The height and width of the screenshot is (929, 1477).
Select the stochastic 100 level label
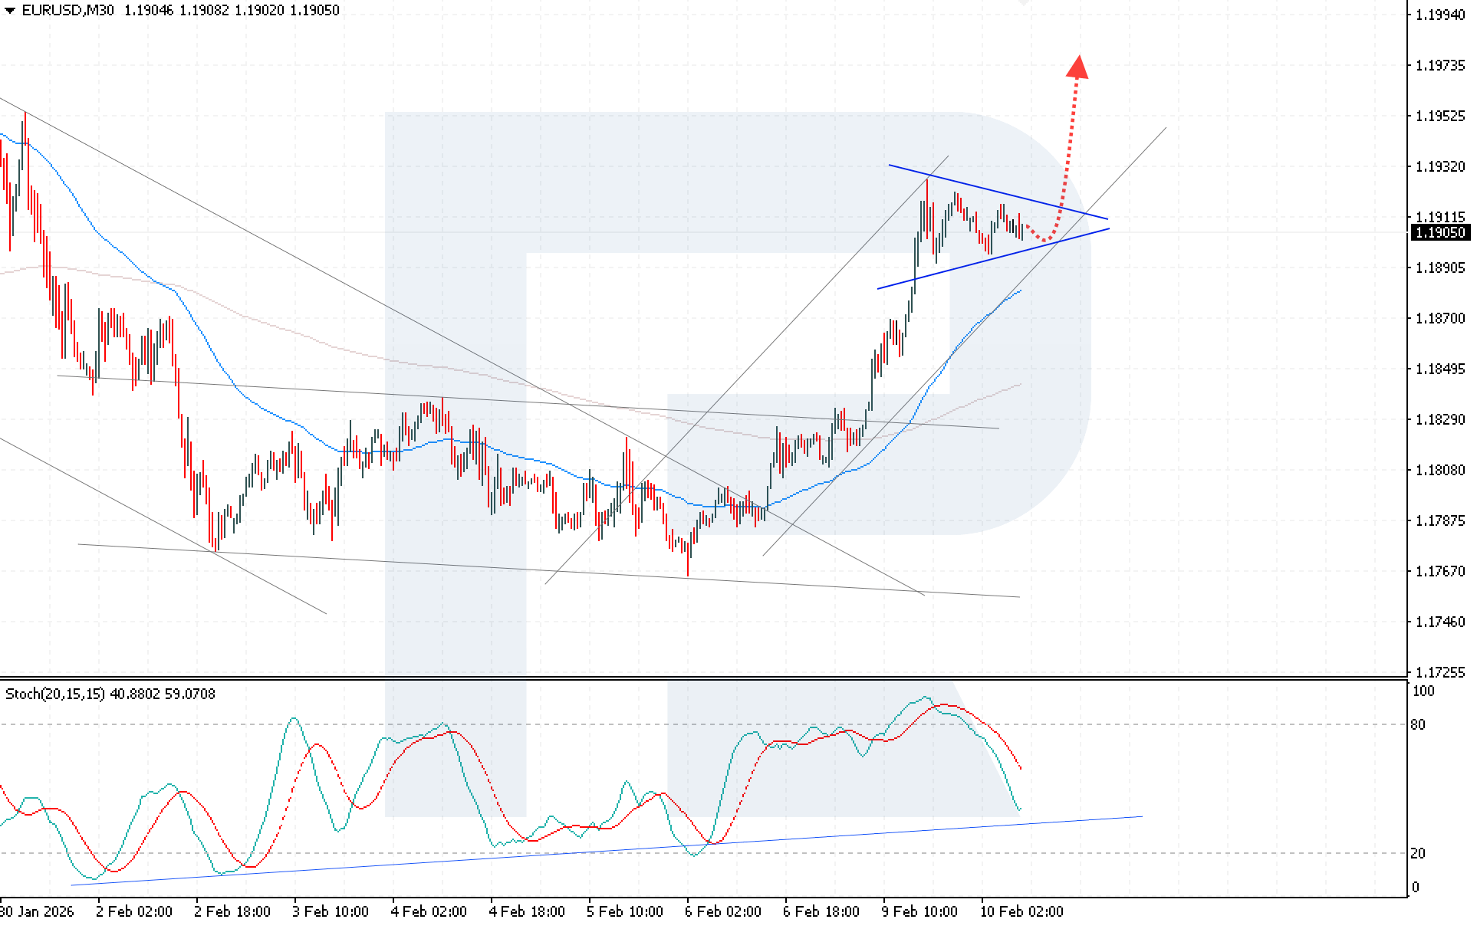1423,691
